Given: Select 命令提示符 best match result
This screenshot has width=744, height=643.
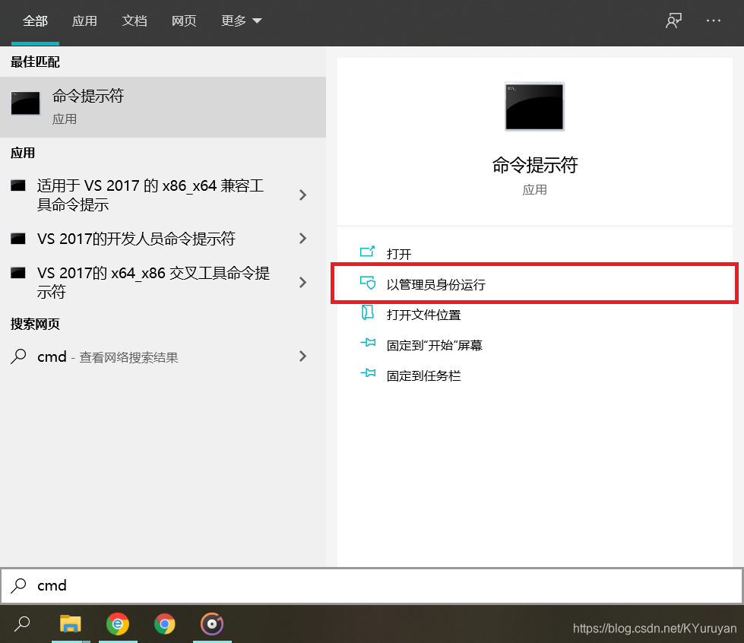Looking at the screenshot, I should tap(163, 107).
